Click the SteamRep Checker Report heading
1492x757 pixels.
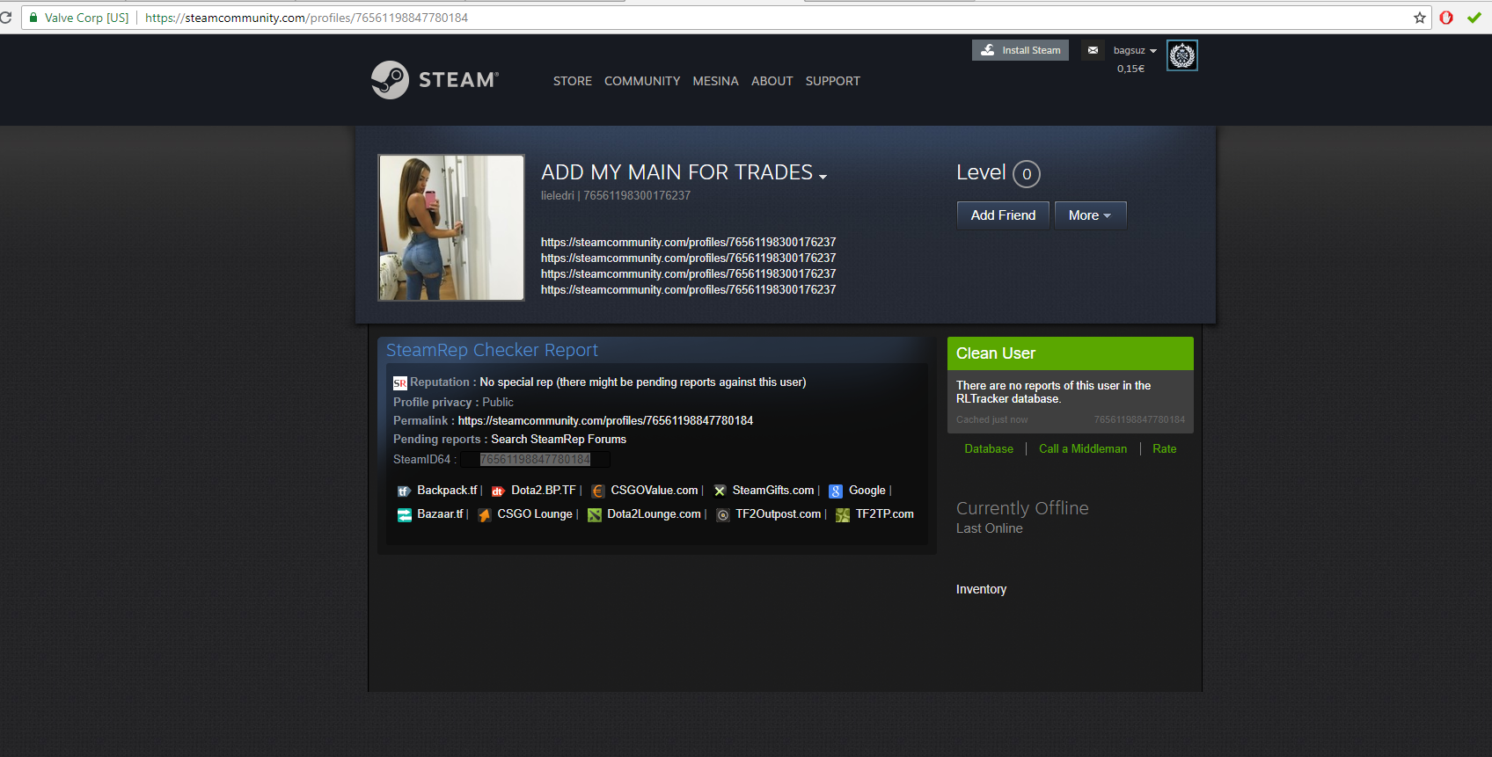492,350
